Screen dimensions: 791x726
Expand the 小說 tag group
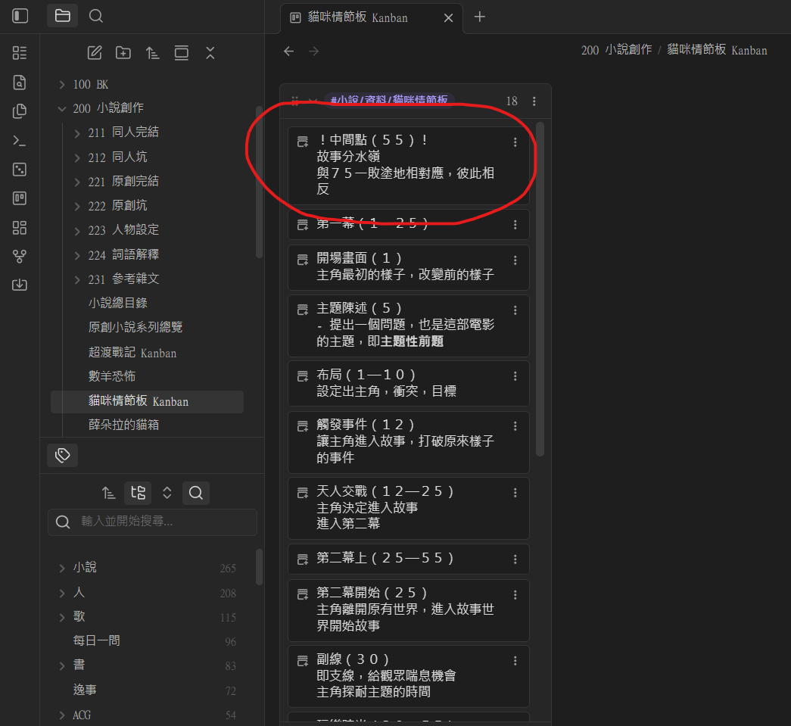62,568
